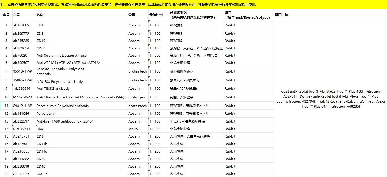Select cell with catalog number ab183685
The width and height of the screenshot is (387, 177).
24,25
